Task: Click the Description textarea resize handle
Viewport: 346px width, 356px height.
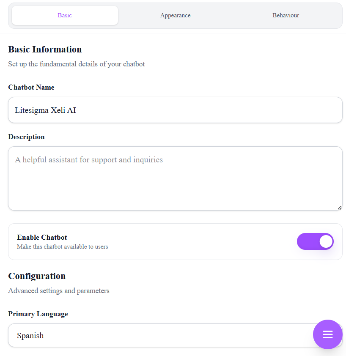Action: (x=339, y=207)
